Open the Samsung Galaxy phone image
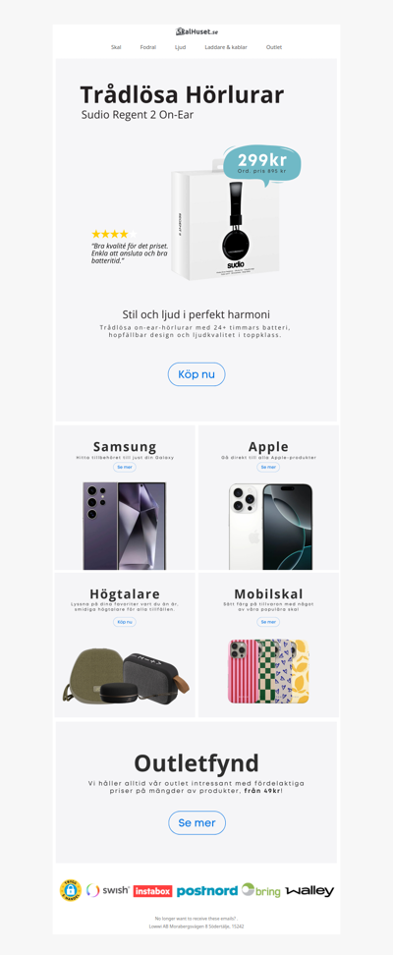 point(125,526)
